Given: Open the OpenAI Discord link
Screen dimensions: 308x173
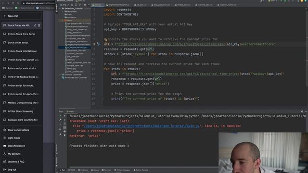Looking at the screenshot, I should tap(21, 146).
